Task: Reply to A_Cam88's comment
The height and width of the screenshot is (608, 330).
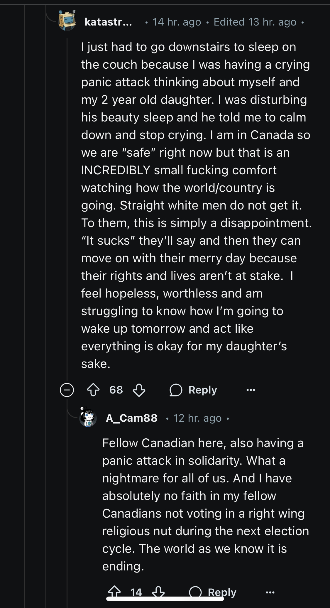Action: point(222,592)
